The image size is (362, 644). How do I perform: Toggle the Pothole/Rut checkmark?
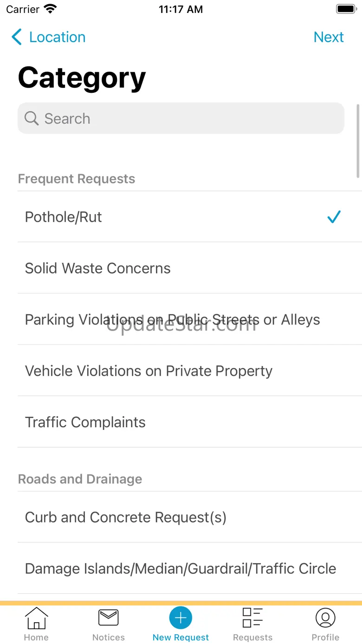(334, 217)
